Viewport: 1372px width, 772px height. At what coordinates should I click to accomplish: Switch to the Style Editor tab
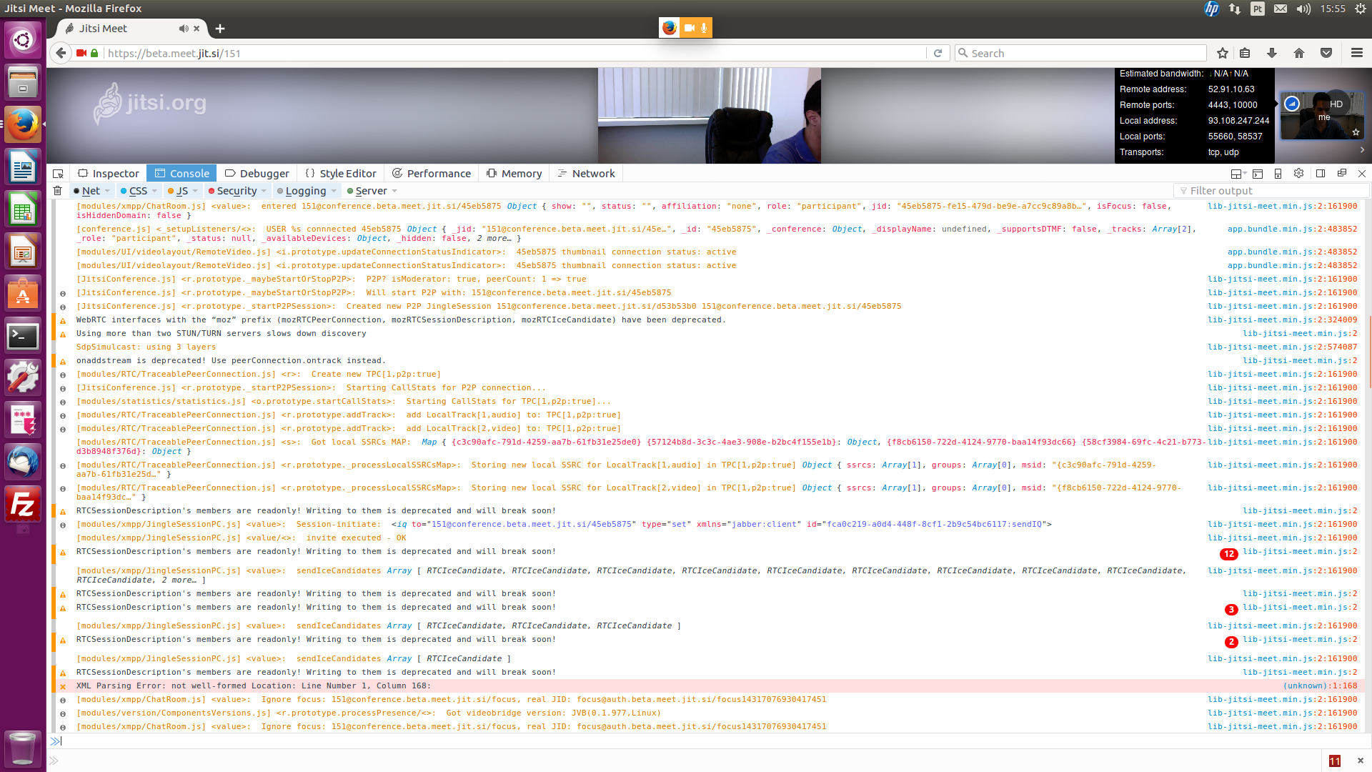tap(341, 174)
